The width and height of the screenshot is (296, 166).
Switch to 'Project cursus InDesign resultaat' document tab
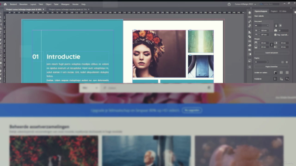coord(68,9)
